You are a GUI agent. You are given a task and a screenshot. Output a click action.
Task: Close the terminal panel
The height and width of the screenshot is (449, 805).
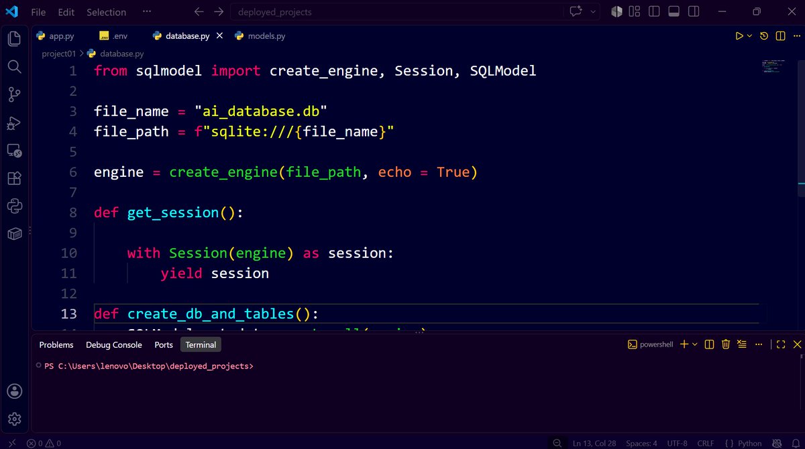tap(797, 344)
